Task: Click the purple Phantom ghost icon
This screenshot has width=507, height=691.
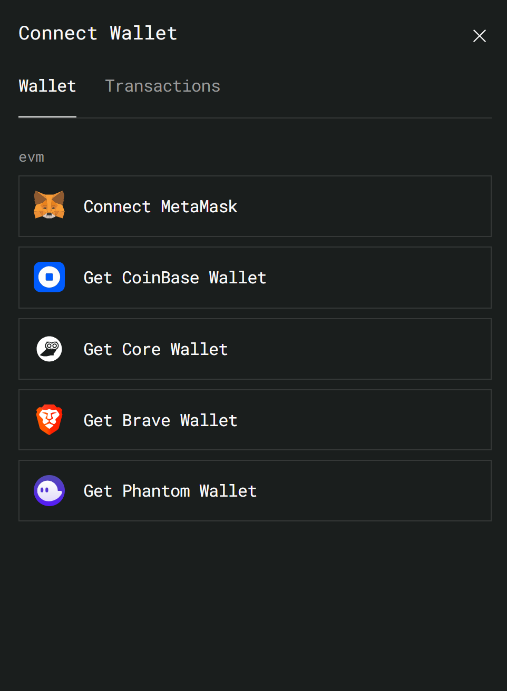Action: 49,491
